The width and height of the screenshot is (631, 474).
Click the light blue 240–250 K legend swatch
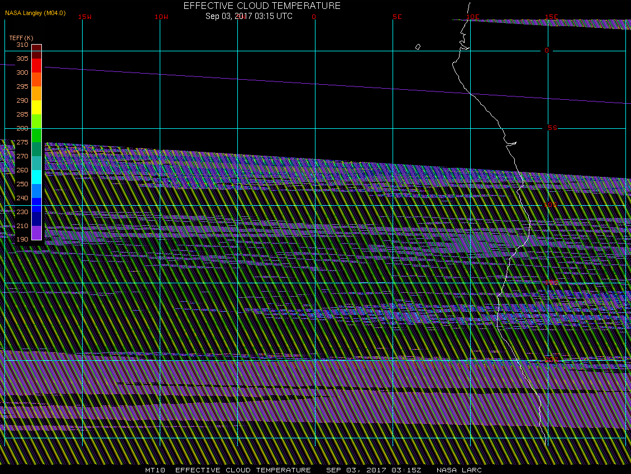[37, 191]
